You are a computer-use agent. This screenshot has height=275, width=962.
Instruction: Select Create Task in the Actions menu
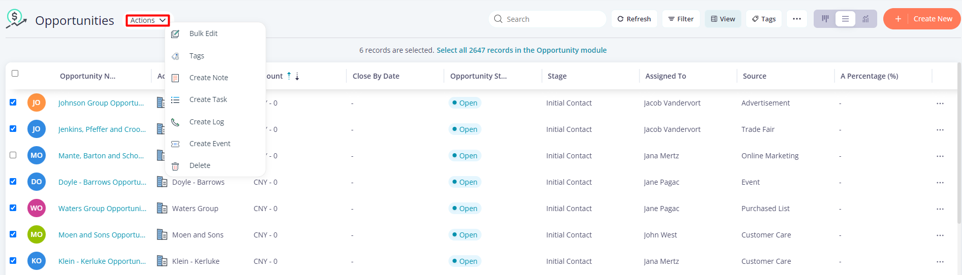point(208,99)
